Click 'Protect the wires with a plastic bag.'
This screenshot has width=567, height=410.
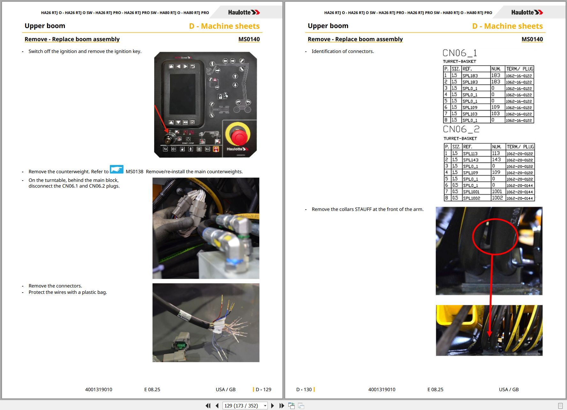coord(68,292)
